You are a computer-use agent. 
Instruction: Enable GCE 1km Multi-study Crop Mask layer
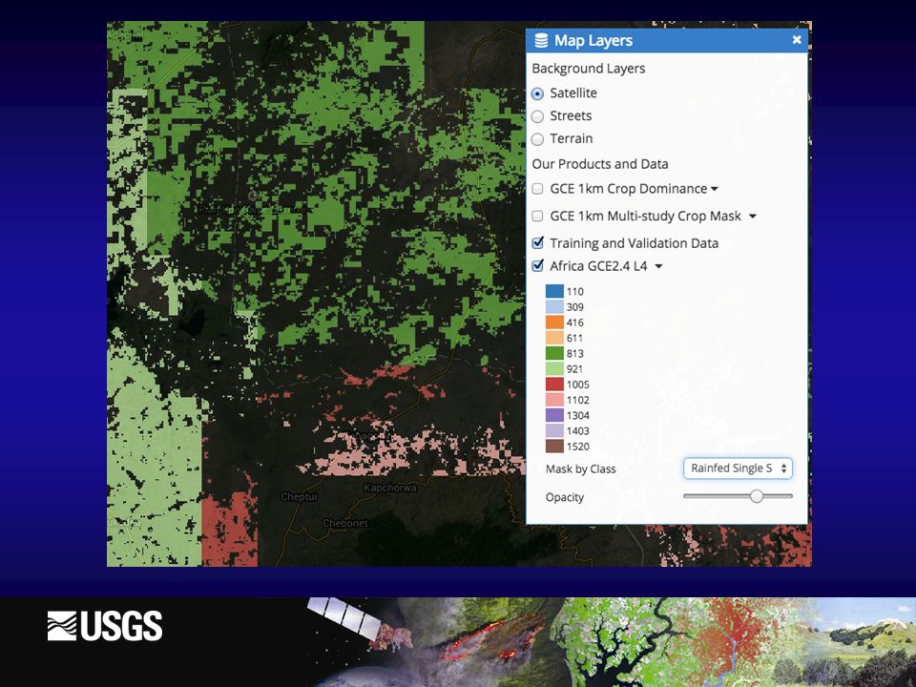coord(537,217)
